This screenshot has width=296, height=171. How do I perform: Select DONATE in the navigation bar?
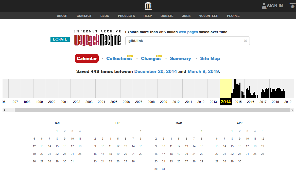pyautogui.click(x=167, y=16)
